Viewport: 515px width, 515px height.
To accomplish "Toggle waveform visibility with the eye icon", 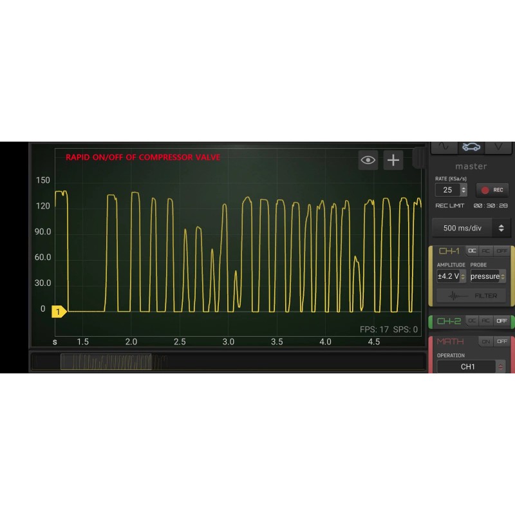I will [368, 160].
